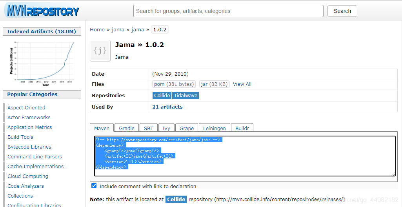
Task: Open the Cache Implementations category
Action: (x=35, y=166)
